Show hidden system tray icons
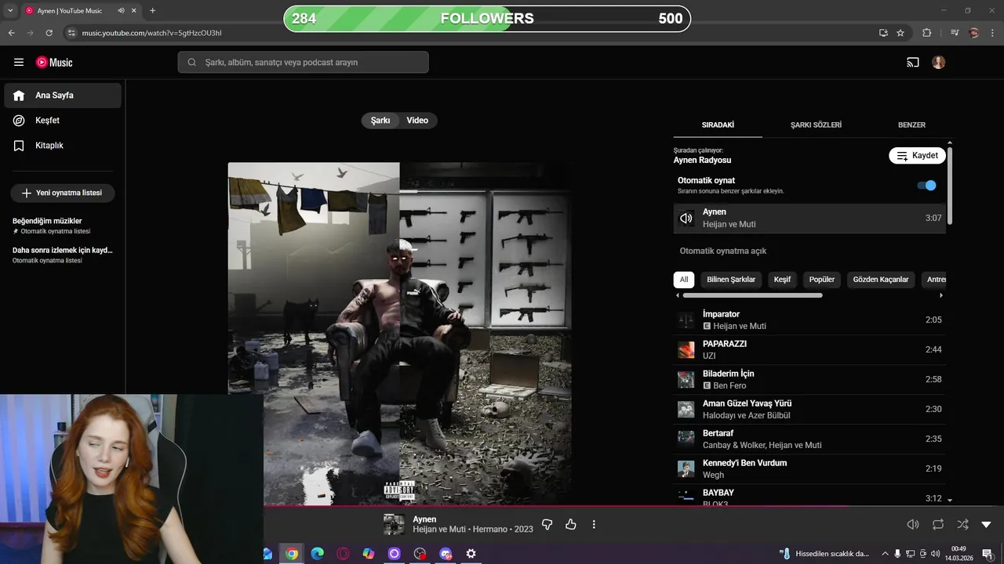 point(886,554)
